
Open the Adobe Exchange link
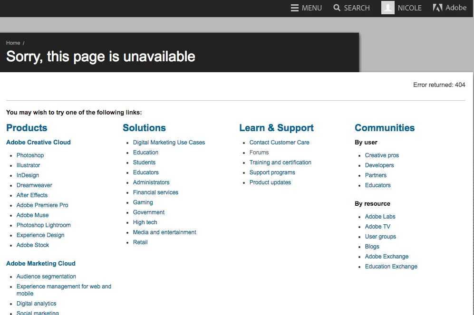pos(387,257)
